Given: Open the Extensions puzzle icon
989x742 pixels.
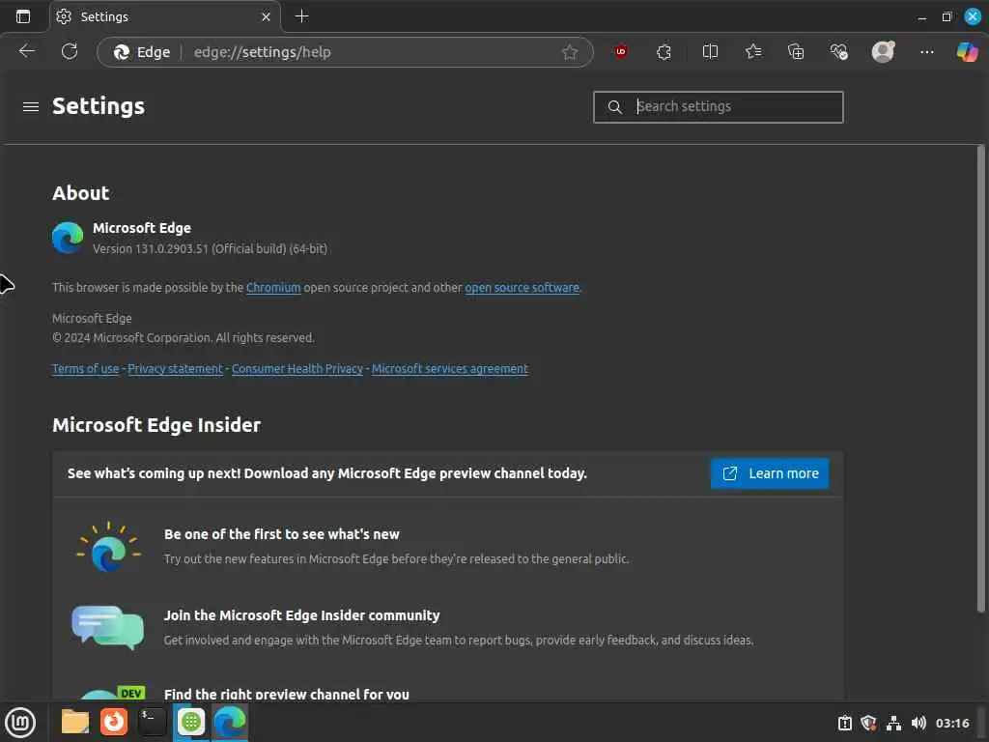Looking at the screenshot, I should pos(664,52).
